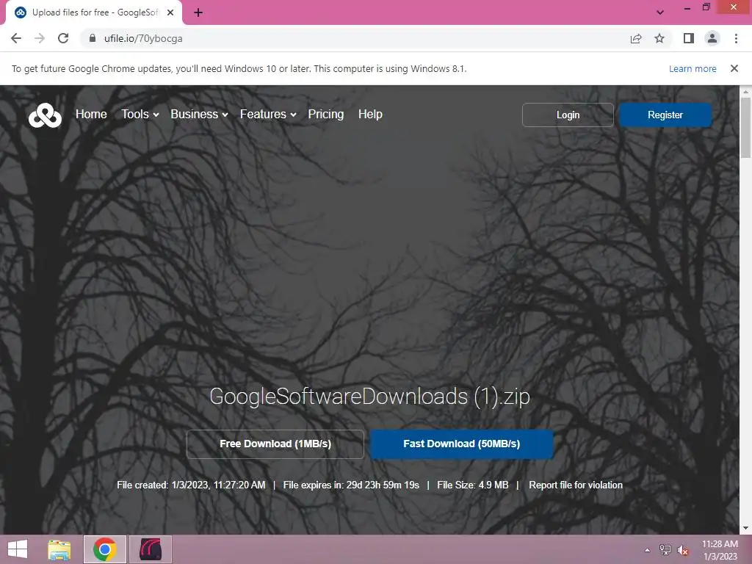Click the network tray icon
The height and width of the screenshot is (564, 752).
(x=665, y=550)
